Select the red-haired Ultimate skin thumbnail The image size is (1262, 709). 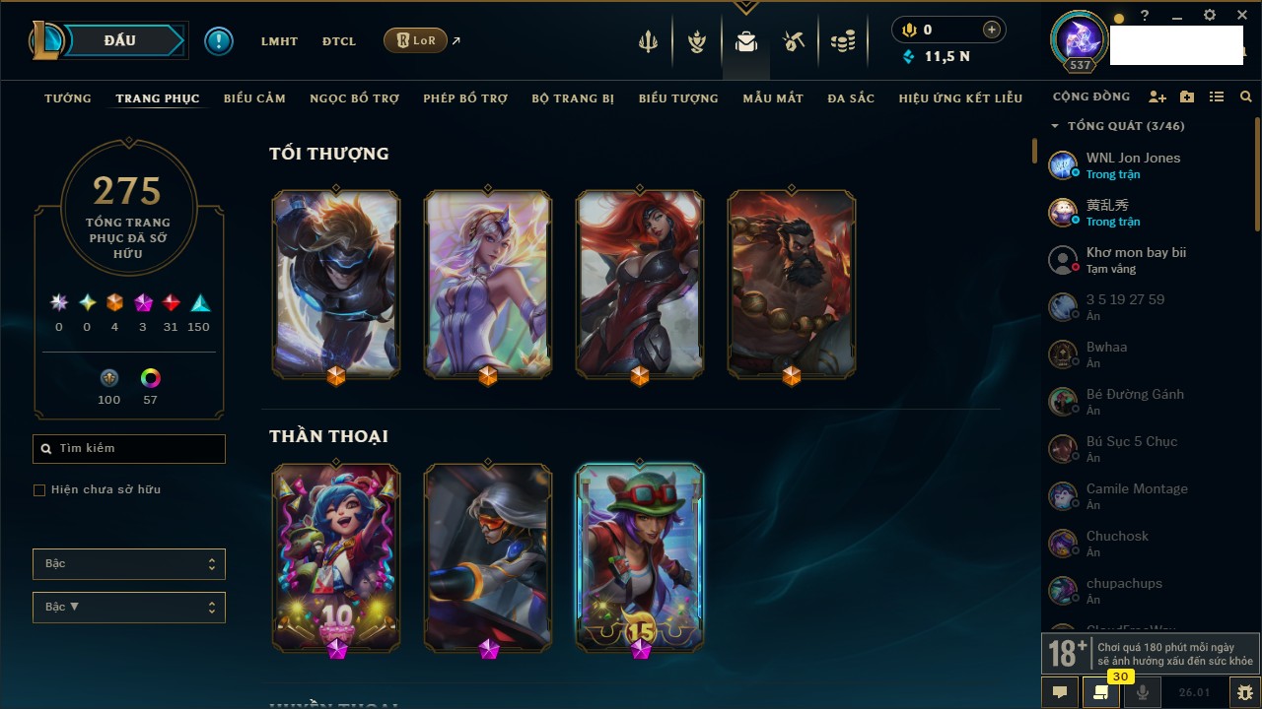tap(640, 284)
